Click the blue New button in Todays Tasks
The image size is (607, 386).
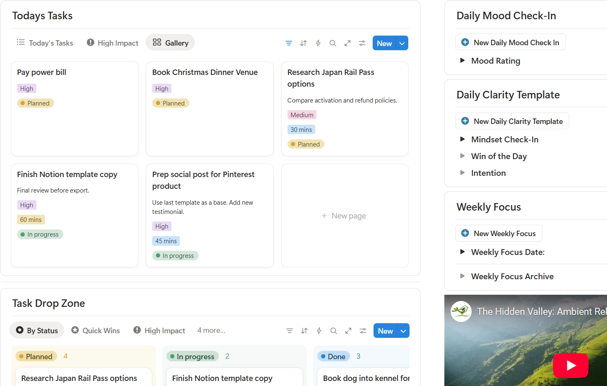[x=384, y=43]
